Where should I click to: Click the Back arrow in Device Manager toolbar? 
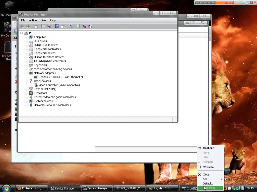22,26
